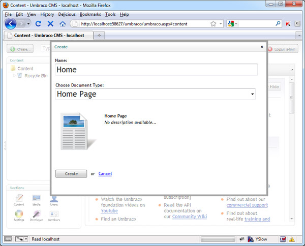This screenshot has width=305, height=246.
Task: Open the View menu
Action: point(32,14)
